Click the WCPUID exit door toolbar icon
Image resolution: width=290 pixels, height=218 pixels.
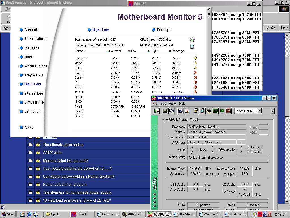click(156, 111)
